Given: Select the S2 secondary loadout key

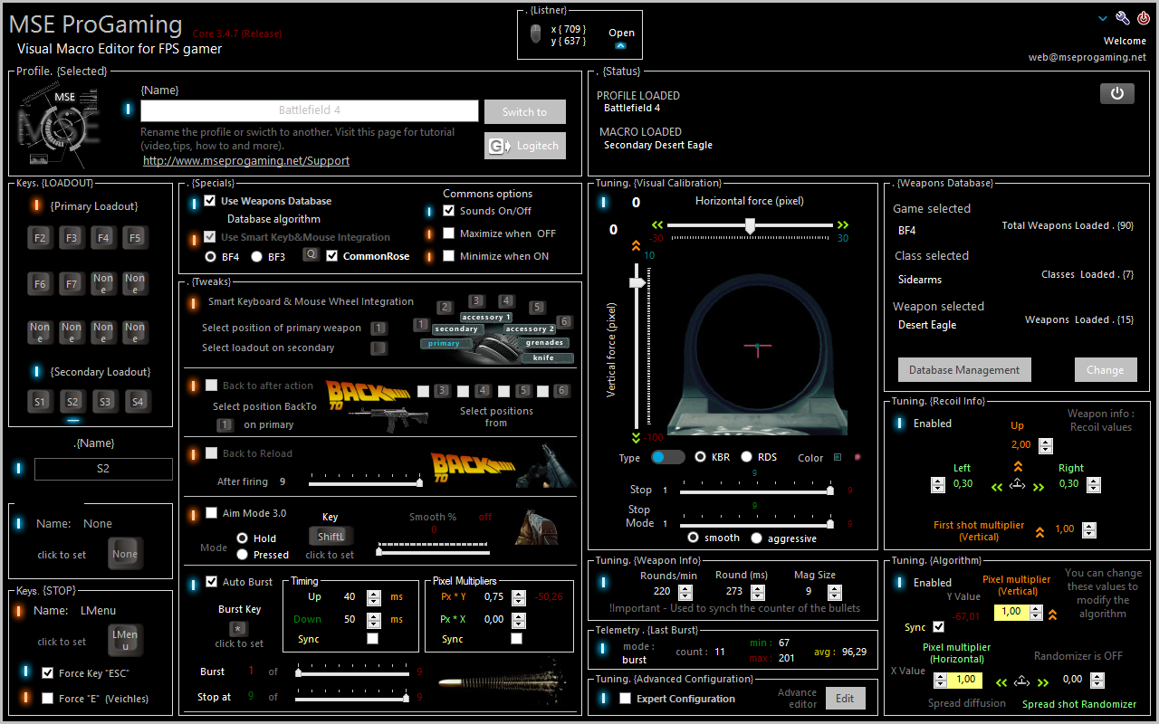Looking at the screenshot, I should click(x=72, y=401).
